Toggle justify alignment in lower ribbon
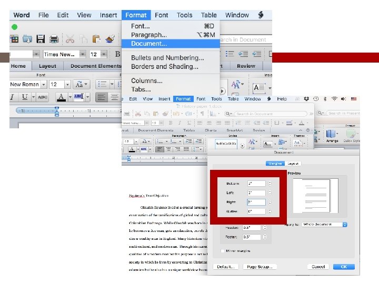 pos(186,149)
